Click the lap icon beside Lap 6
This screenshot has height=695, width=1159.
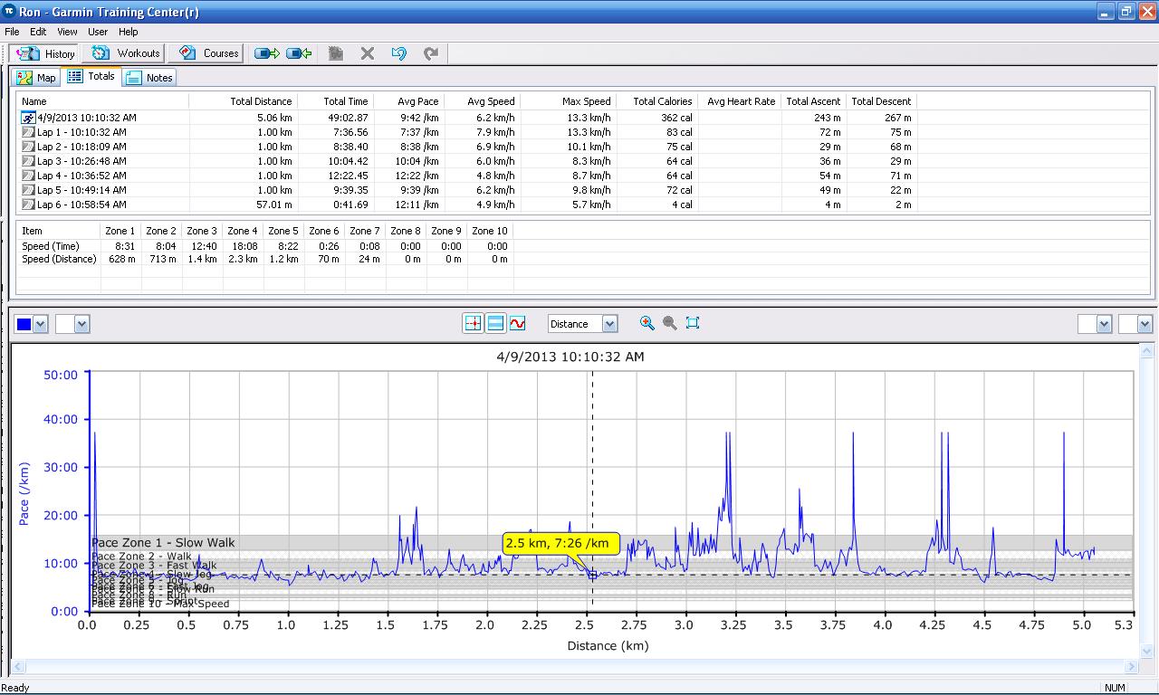pos(28,205)
